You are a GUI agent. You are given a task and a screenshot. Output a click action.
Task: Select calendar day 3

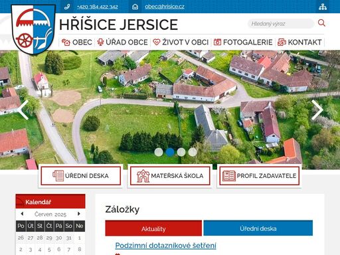click(x=31, y=250)
